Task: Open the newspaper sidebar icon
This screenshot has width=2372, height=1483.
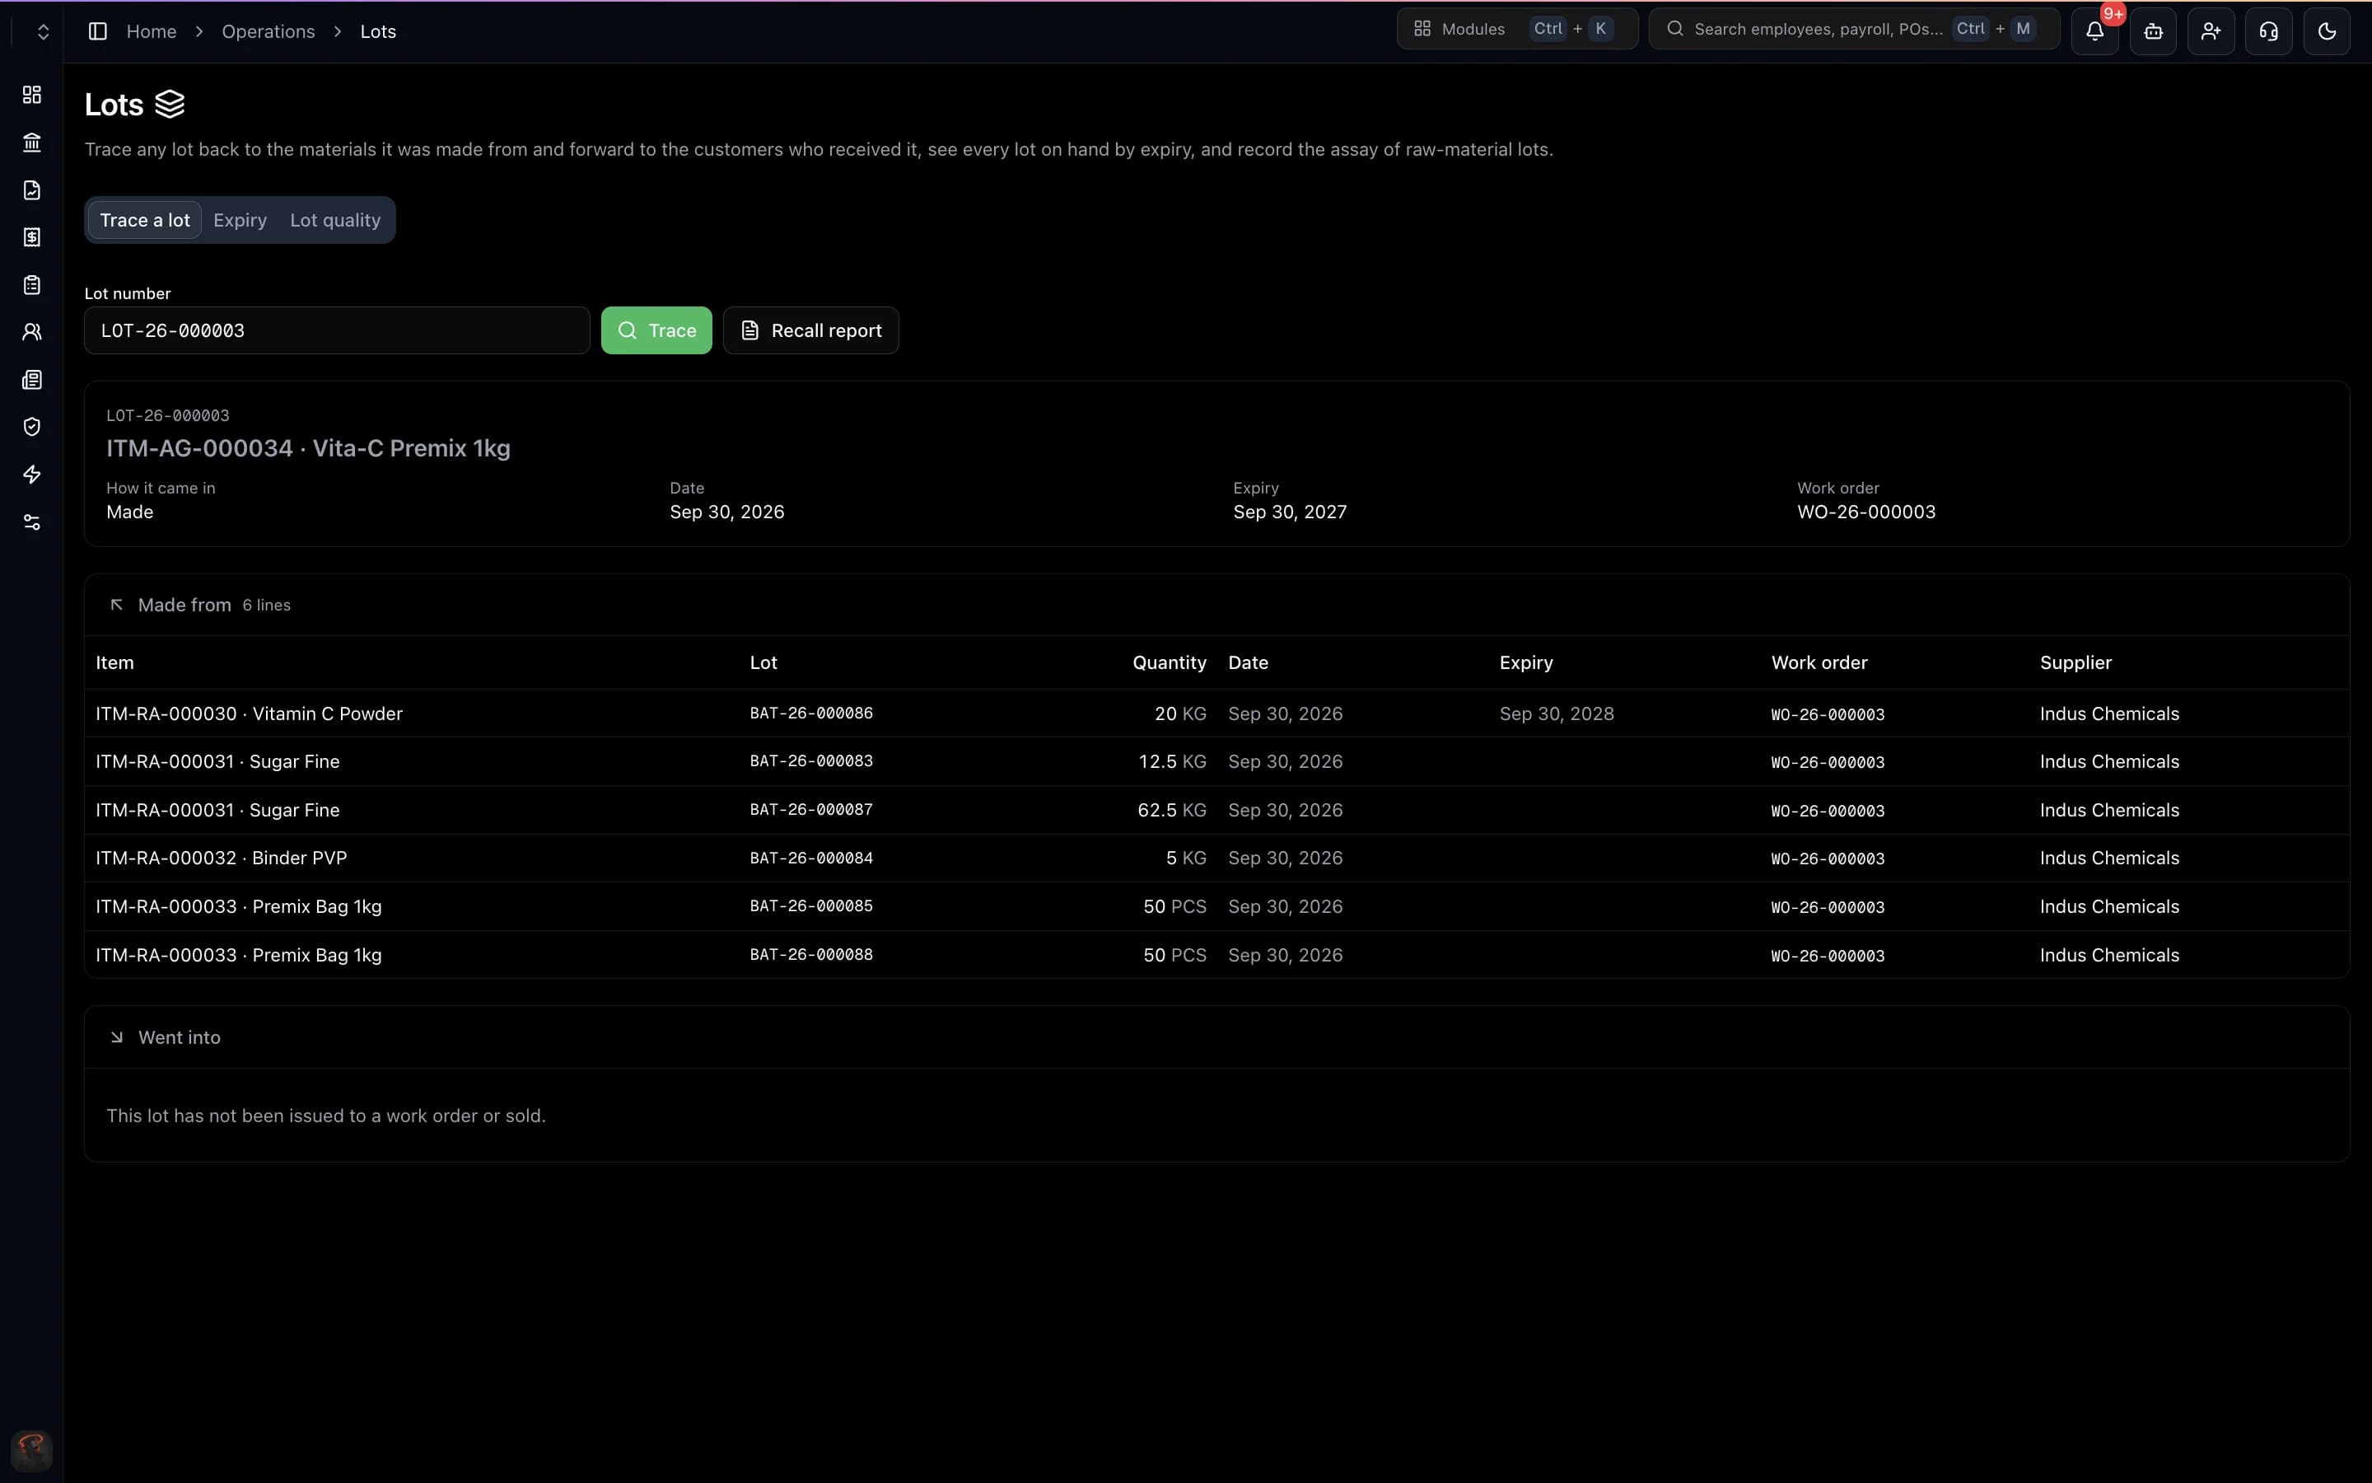Action: pyautogui.click(x=31, y=380)
